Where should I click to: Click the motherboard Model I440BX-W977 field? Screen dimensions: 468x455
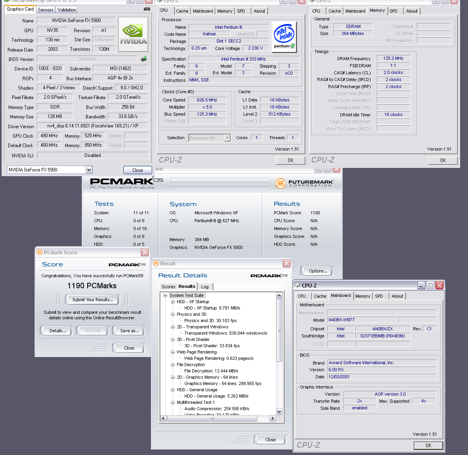[362, 320]
